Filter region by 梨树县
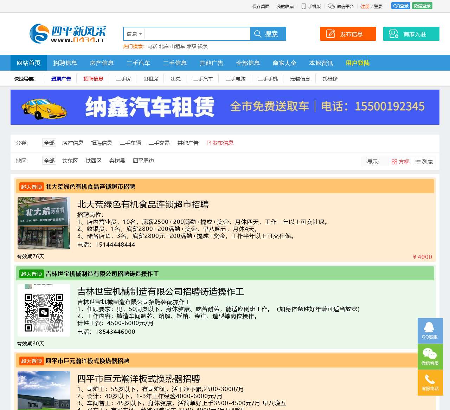The image size is (450, 410). pyautogui.click(x=117, y=161)
